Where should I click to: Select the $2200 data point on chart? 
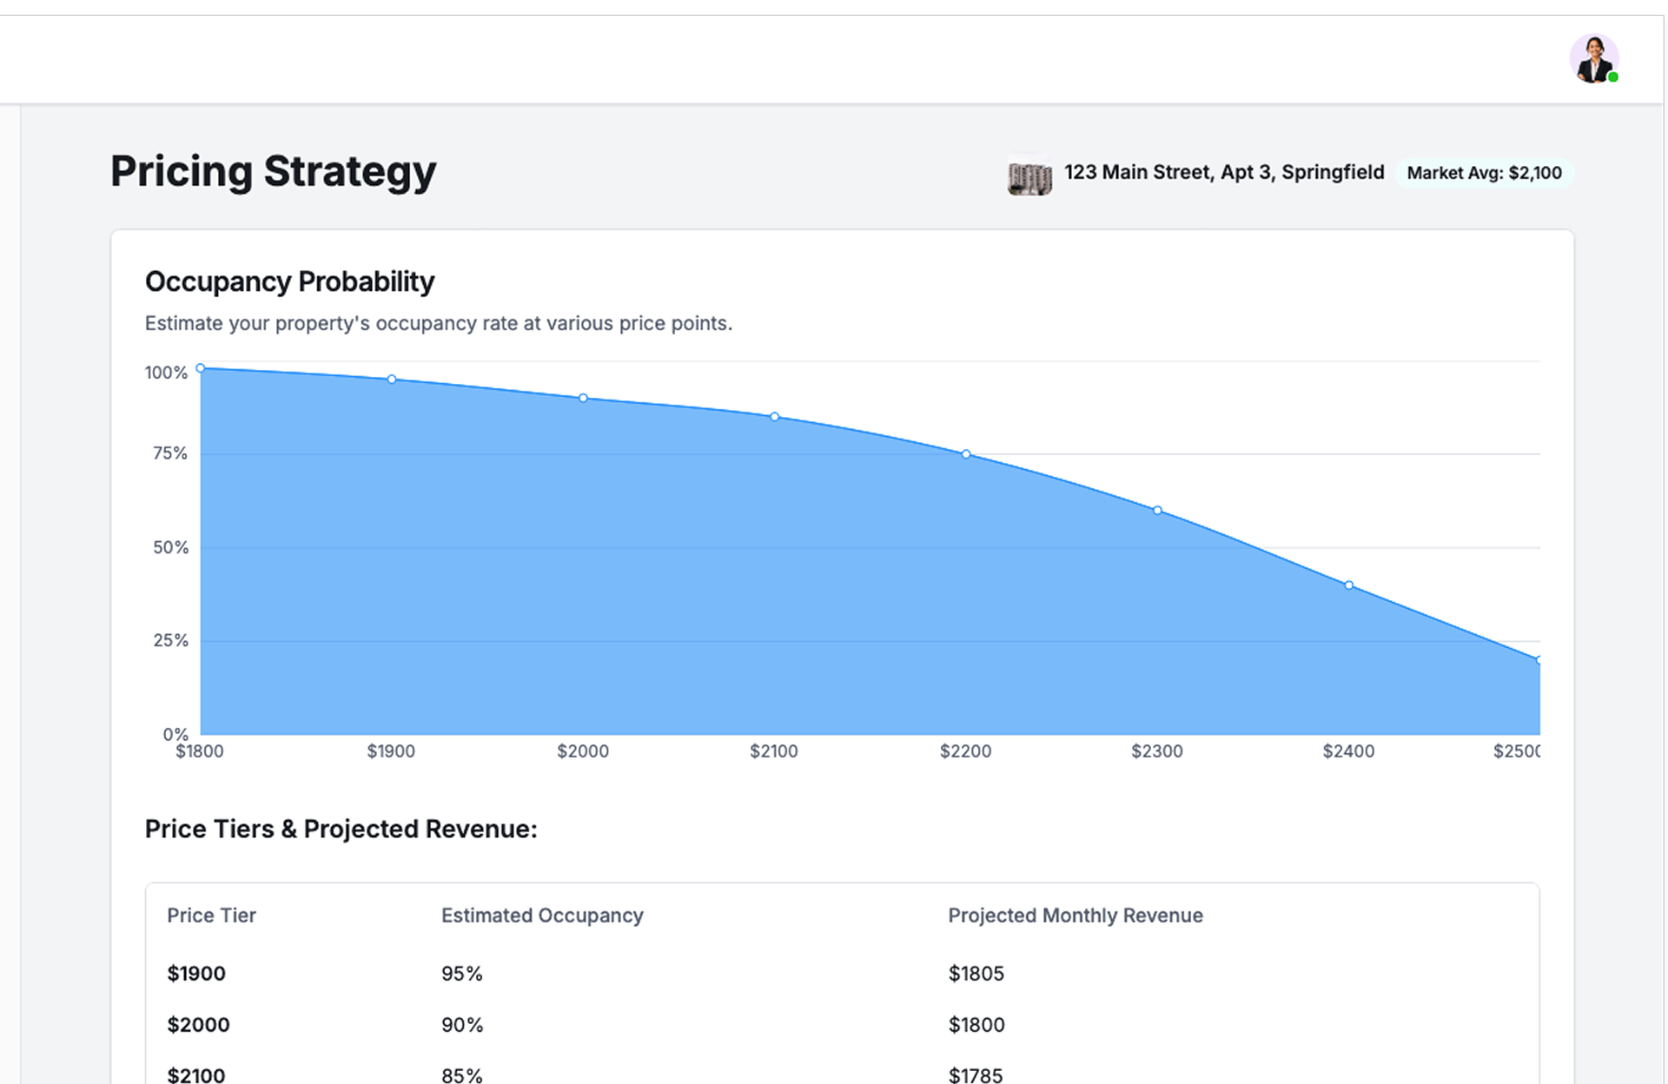(966, 454)
